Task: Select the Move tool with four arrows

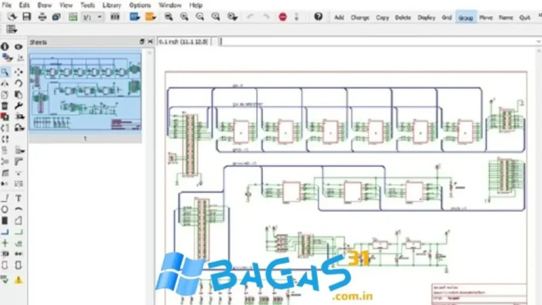Action: pos(19,72)
